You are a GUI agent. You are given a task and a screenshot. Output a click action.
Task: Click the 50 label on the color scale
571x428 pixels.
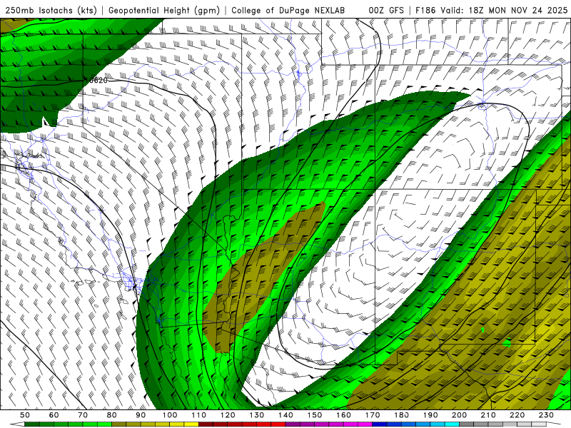24,415
